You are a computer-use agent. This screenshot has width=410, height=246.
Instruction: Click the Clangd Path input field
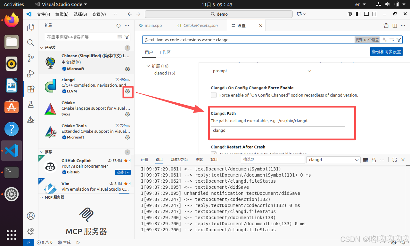(x=278, y=130)
